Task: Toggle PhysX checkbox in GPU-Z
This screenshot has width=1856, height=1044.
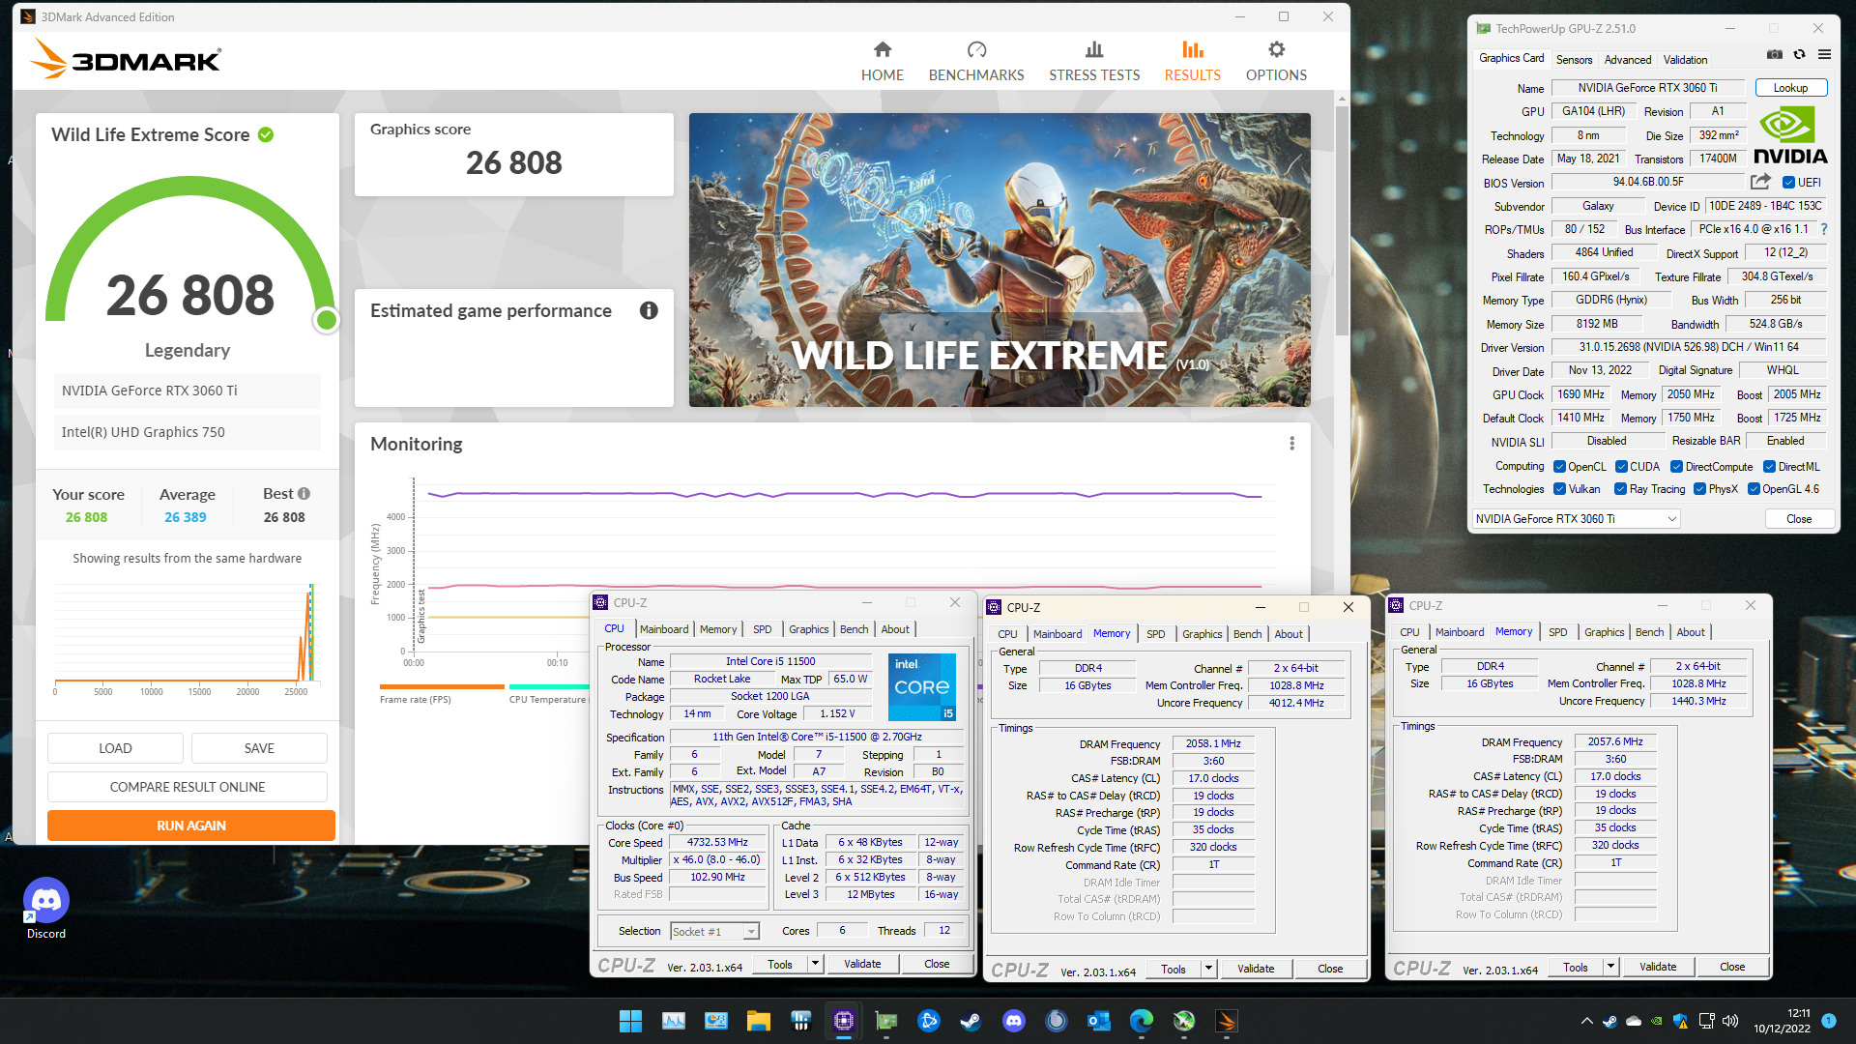Action: point(1699,489)
